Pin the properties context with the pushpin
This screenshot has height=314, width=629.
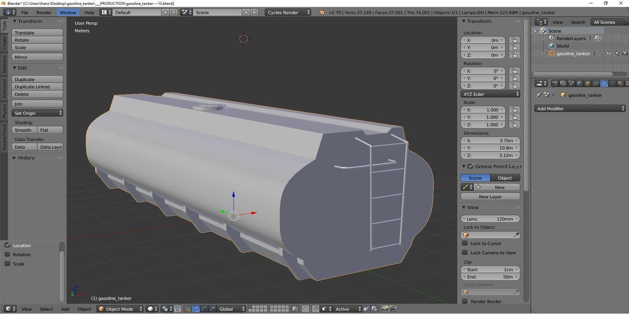(x=538, y=95)
